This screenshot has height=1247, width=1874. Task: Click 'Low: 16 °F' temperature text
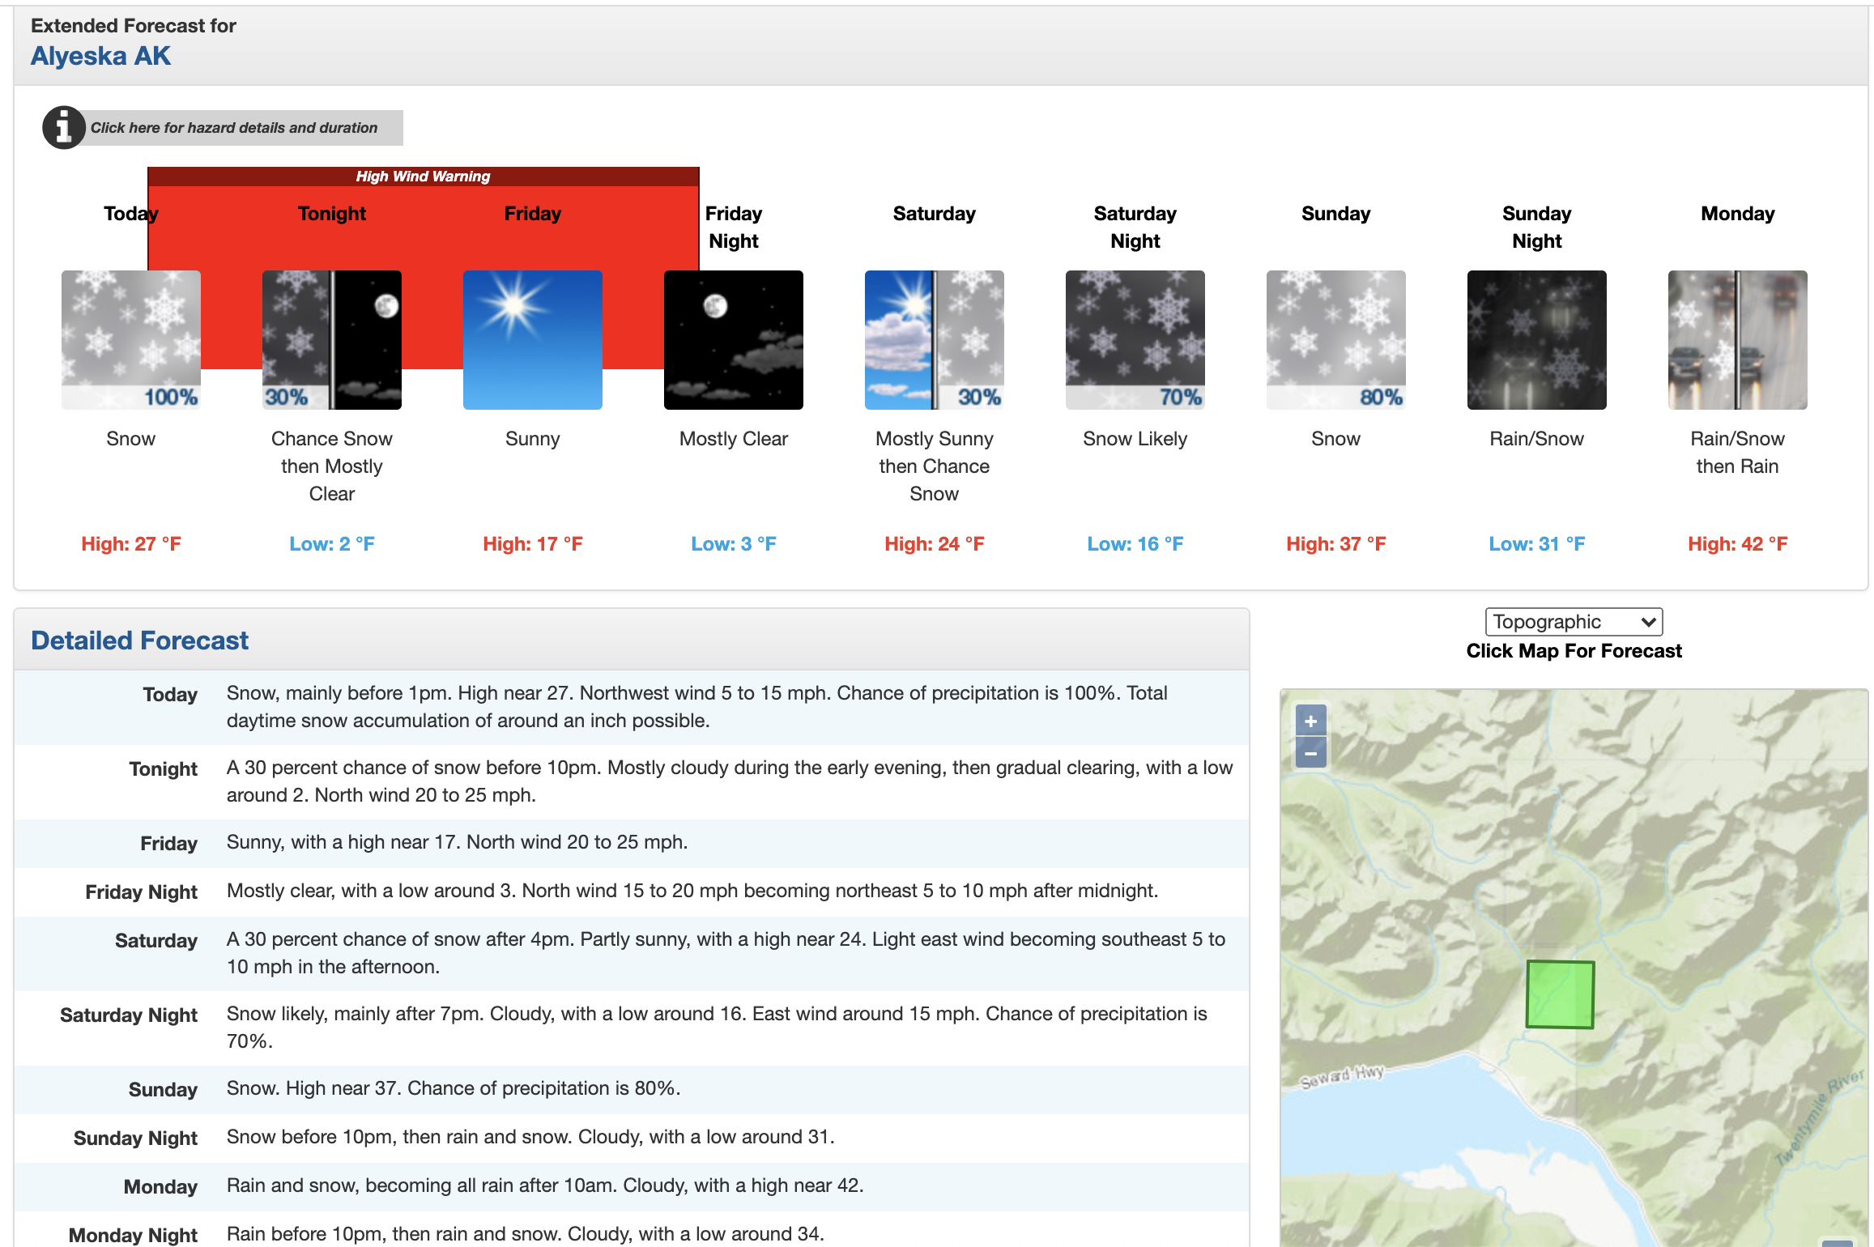pyautogui.click(x=1135, y=544)
